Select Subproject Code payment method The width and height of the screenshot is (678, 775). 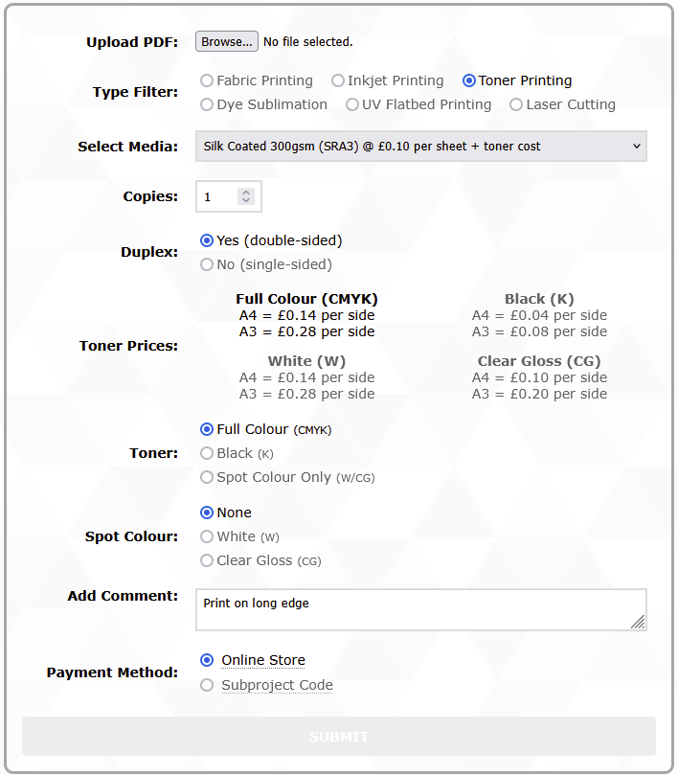pyautogui.click(x=207, y=685)
